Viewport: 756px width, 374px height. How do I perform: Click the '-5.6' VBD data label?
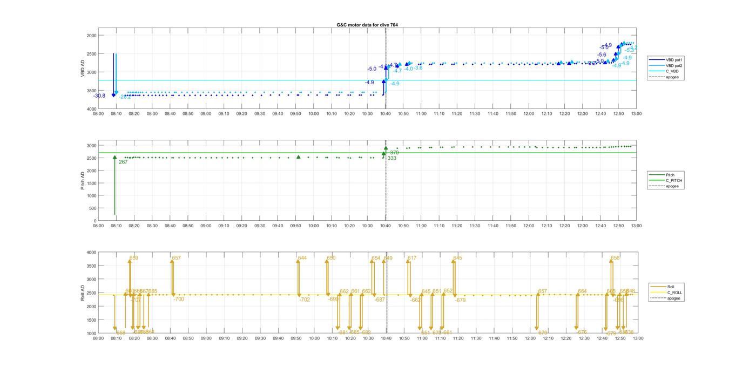click(x=602, y=55)
